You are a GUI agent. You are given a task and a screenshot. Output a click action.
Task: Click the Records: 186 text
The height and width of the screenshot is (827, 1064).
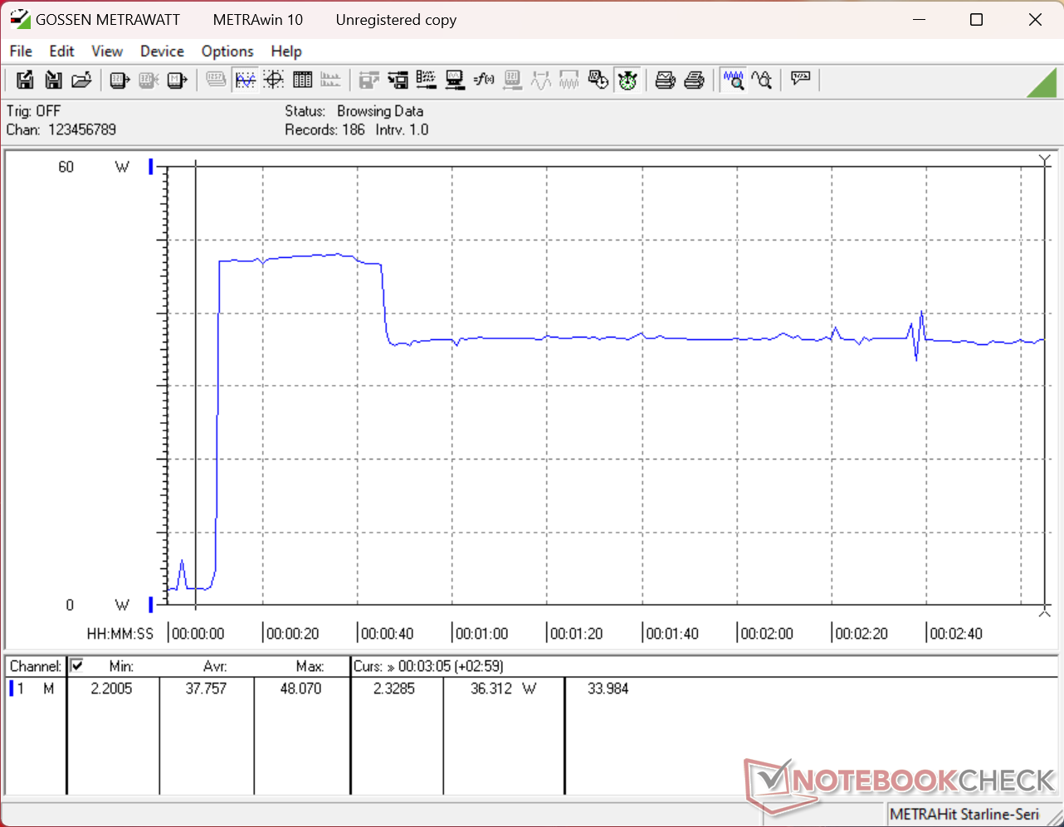(325, 129)
